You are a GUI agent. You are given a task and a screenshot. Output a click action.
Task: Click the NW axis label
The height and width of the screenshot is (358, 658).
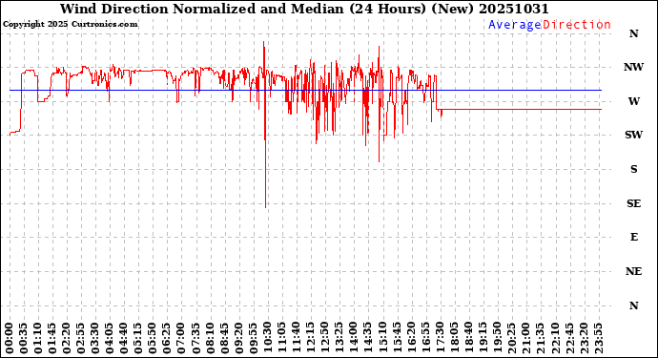coord(633,67)
